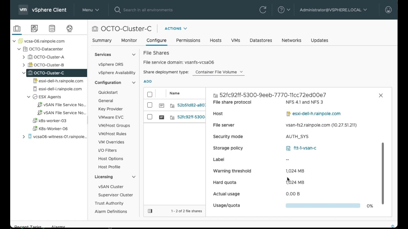
Task: Switch to the Monitor tab
Action: [x=129, y=40]
